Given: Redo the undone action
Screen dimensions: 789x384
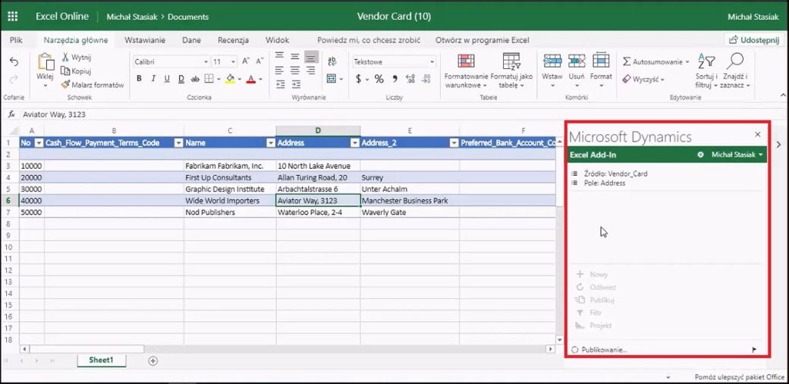Looking at the screenshot, I should click(14, 78).
